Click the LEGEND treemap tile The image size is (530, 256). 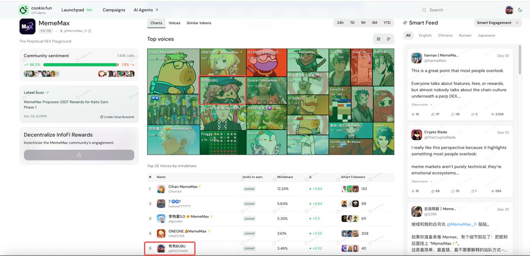click(308, 105)
